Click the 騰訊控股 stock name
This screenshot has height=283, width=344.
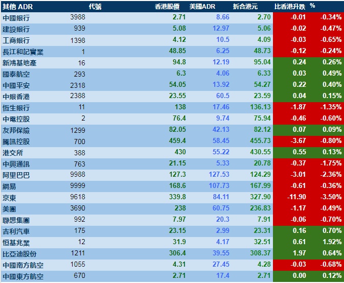16,141
